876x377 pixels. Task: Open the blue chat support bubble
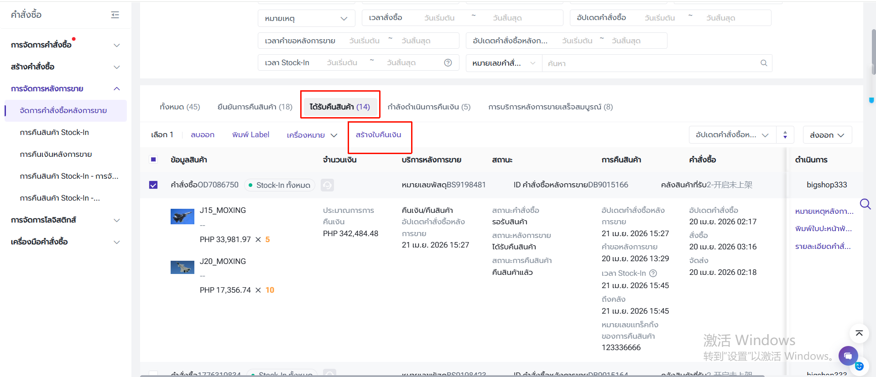coord(848,356)
